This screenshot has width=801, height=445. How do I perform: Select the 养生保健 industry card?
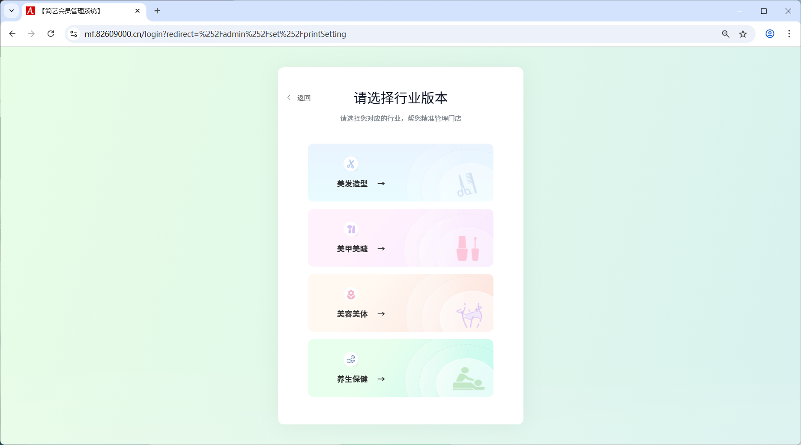point(400,368)
